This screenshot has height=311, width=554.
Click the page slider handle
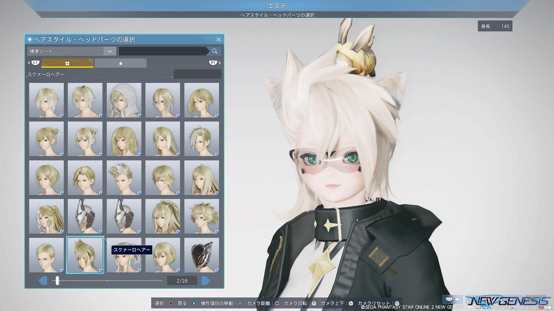[57, 280]
